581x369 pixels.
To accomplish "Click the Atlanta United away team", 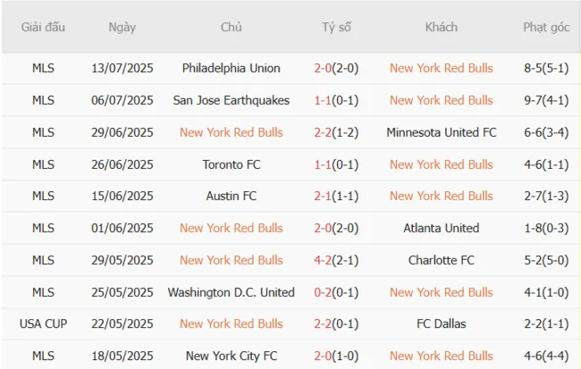I will [441, 228].
